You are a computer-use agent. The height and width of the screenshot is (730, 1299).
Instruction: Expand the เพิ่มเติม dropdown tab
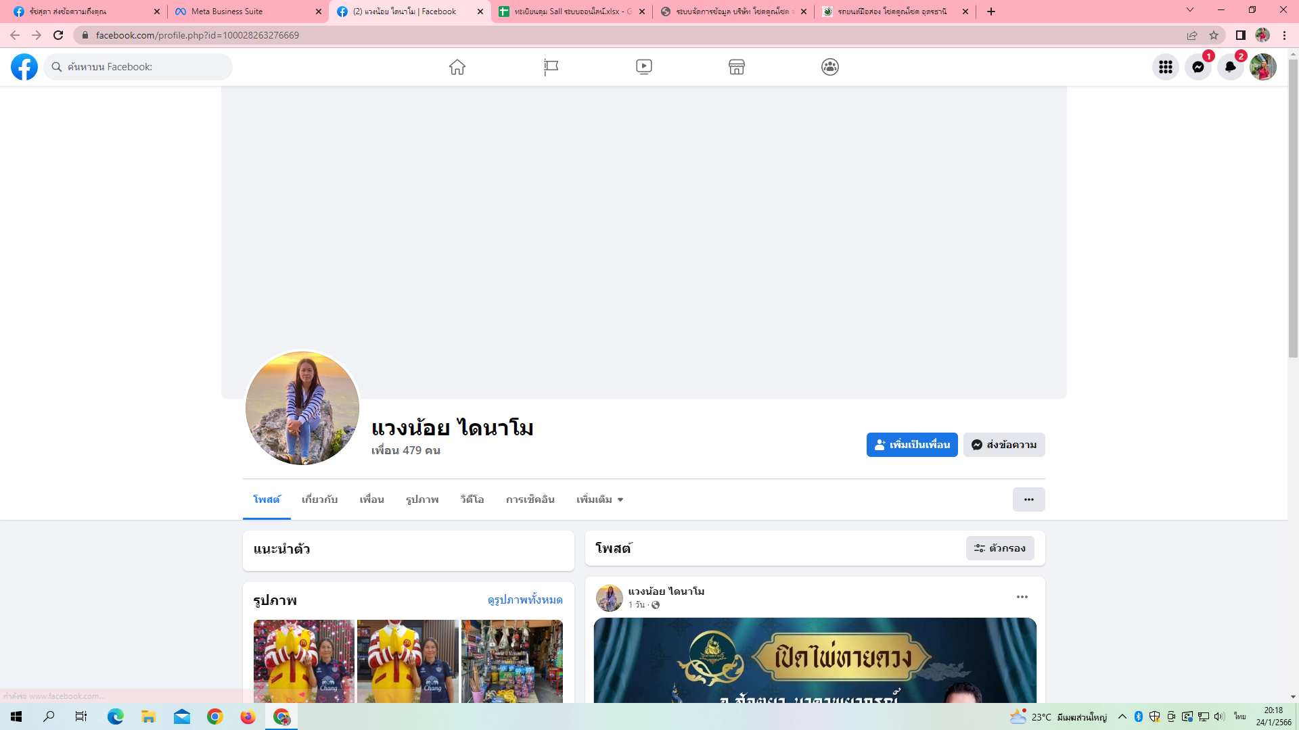point(599,500)
